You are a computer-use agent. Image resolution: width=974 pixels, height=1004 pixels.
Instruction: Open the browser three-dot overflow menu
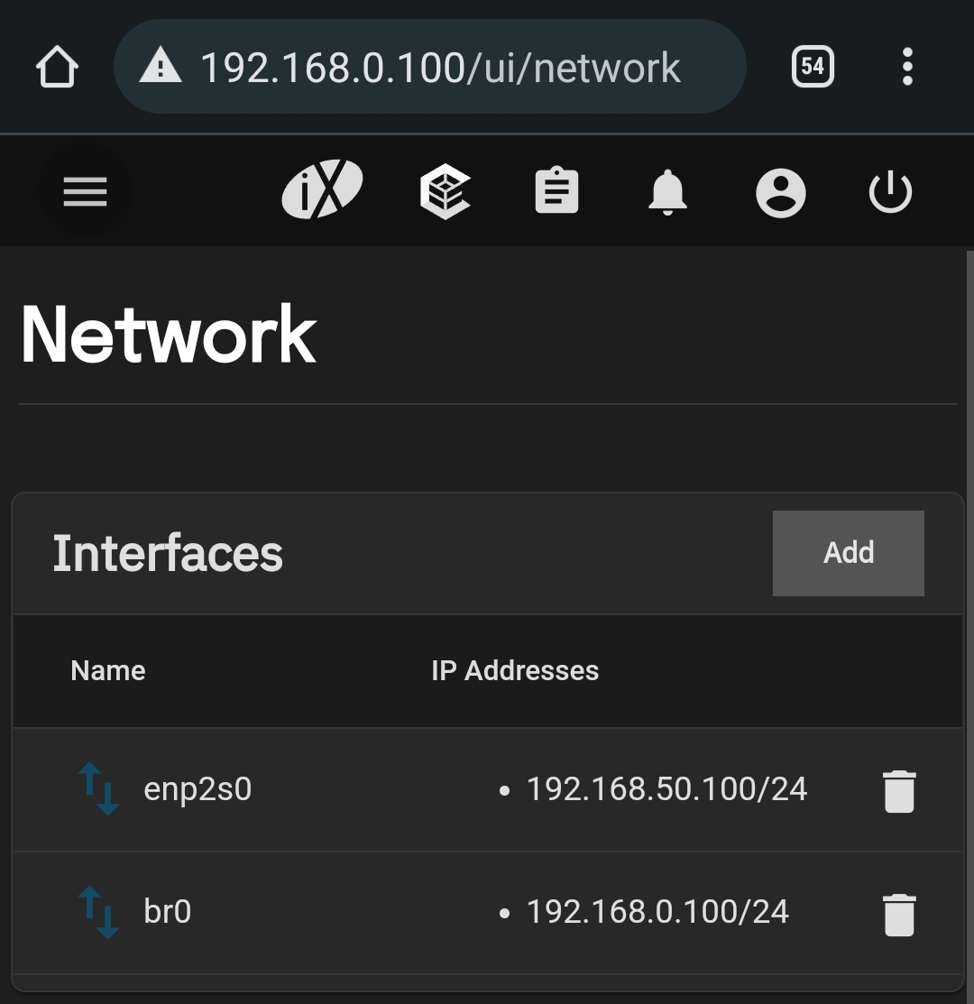click(x=907, y=66)
